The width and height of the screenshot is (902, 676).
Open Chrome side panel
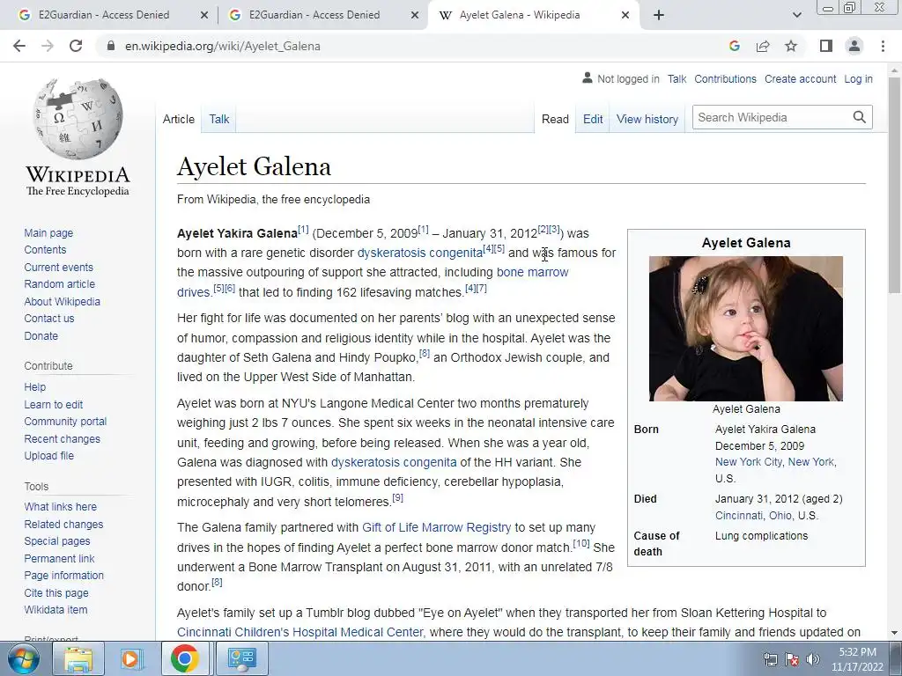825,46
